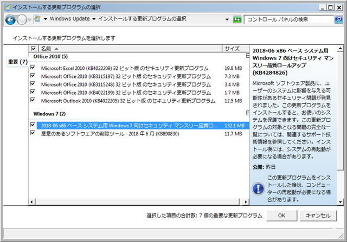Viewport: 347px width, 242px height.
Task: Click the green refresh button
Action: click(x=237, y=19)
